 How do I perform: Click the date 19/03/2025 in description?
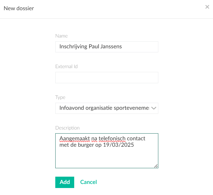click(x=118, y=145)
